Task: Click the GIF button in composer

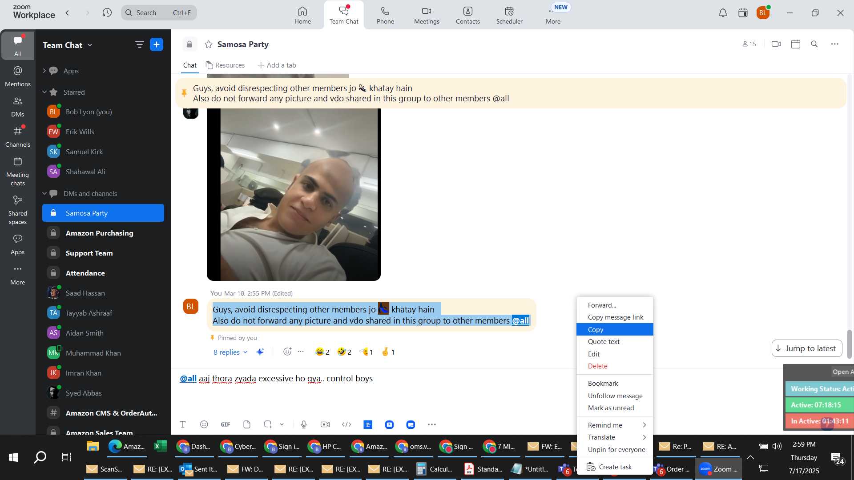Action: (x=226, y=424)
